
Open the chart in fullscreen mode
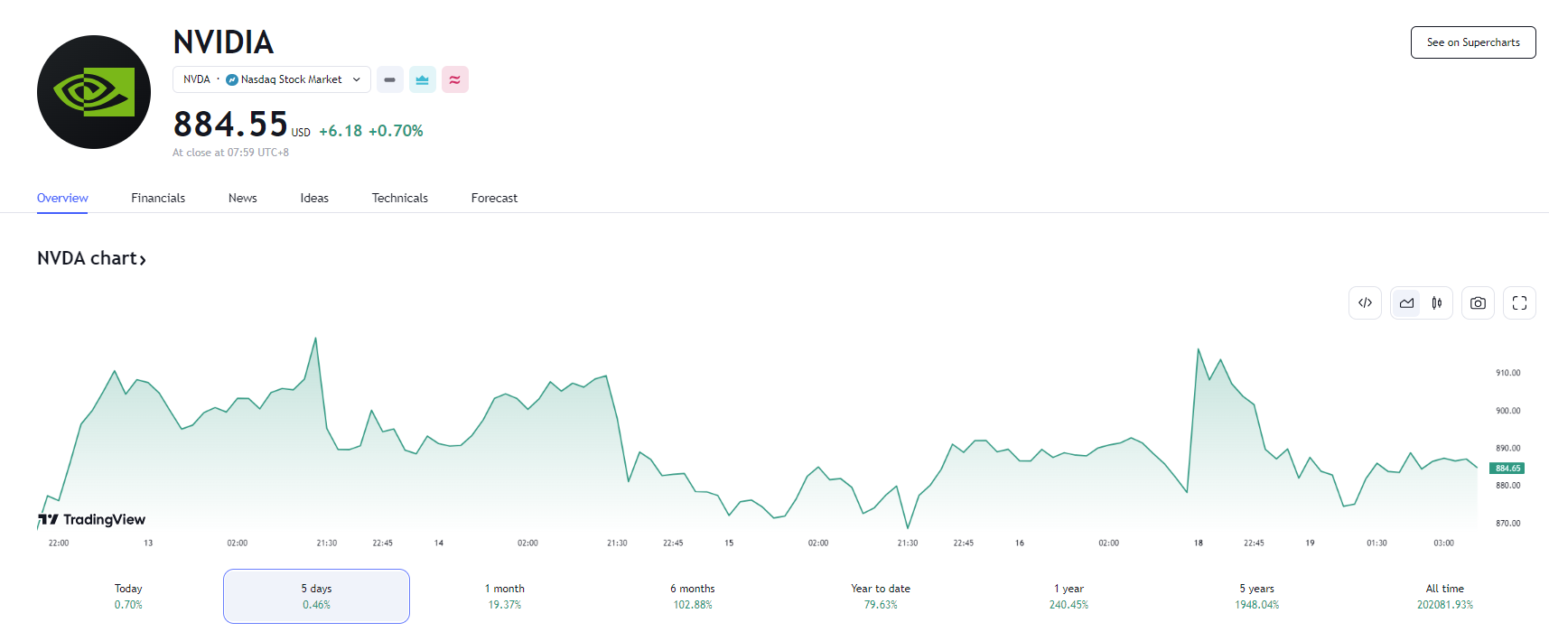pos(1519,303)
